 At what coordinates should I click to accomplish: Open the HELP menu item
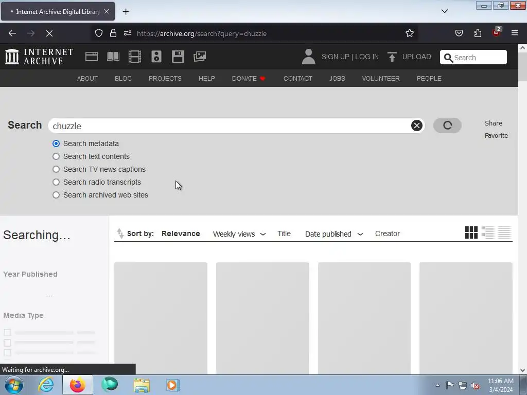pyautogui.click(x=207, y=78)
